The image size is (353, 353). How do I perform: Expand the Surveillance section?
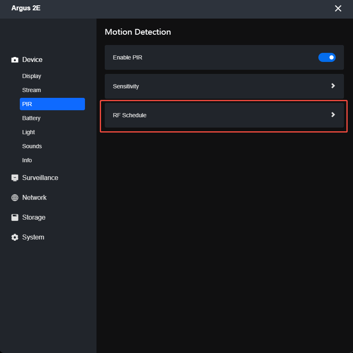40,178
